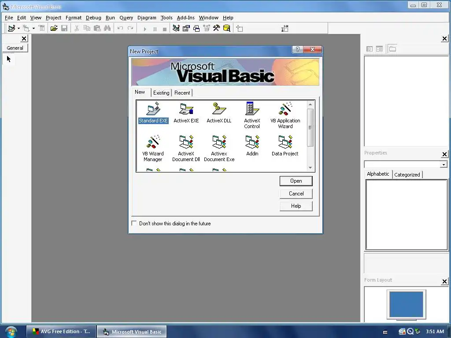Viewport: 451px width, 338px height.
Task: Click the Copy toolbar icon
Action: tap(87, 28)
